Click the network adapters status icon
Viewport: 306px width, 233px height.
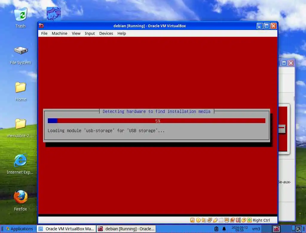[209, 220]
